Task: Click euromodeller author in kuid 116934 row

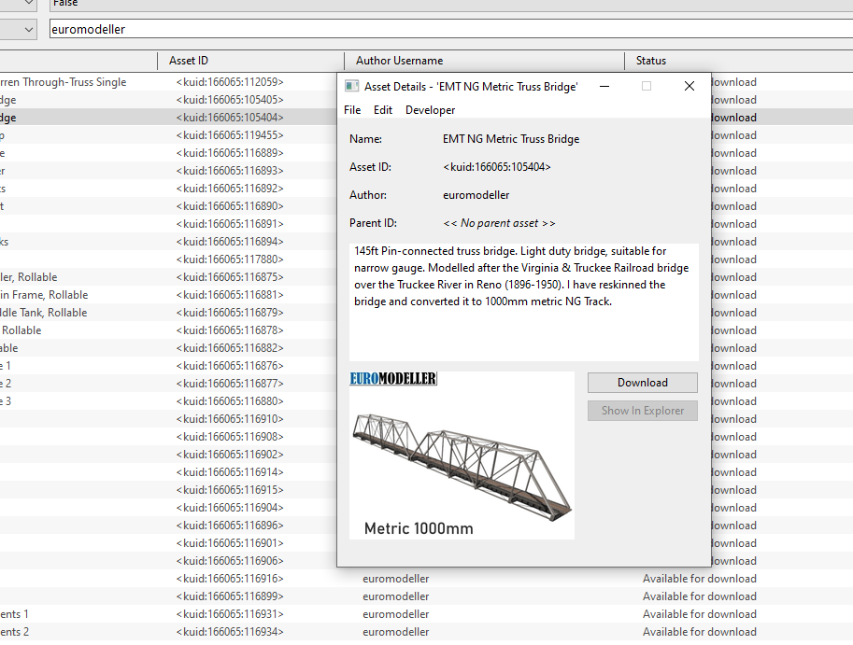Action: pyautogui.click(x=396, y=633)
